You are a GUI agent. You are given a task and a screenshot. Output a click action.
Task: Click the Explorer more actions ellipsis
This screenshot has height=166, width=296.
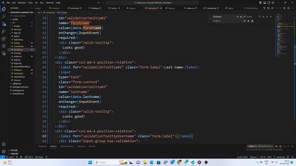coord(31,8)
